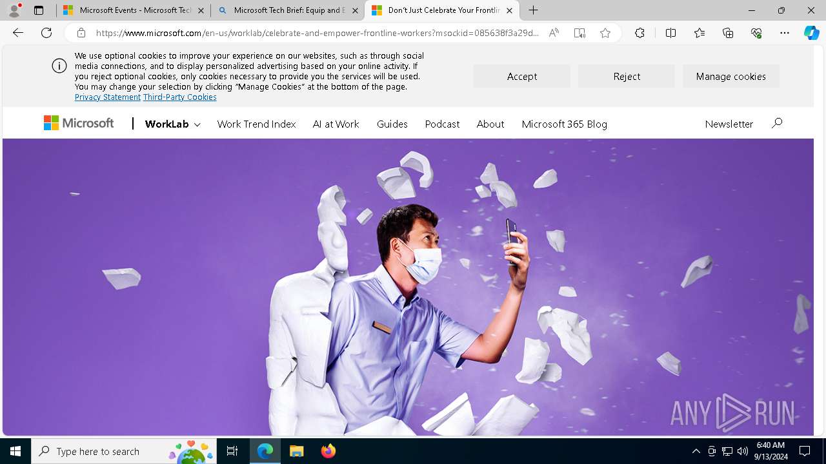Open Task View on taskbar
The height and width of the screenshot is (464, 826).
pos(232,451)
